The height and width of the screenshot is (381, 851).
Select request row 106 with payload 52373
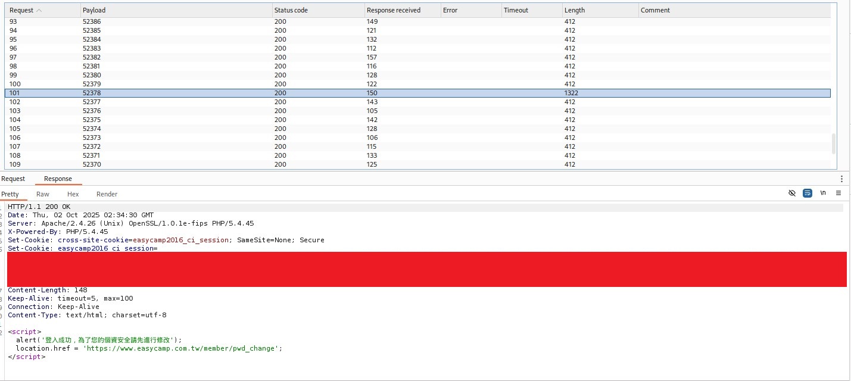(417, 138)
